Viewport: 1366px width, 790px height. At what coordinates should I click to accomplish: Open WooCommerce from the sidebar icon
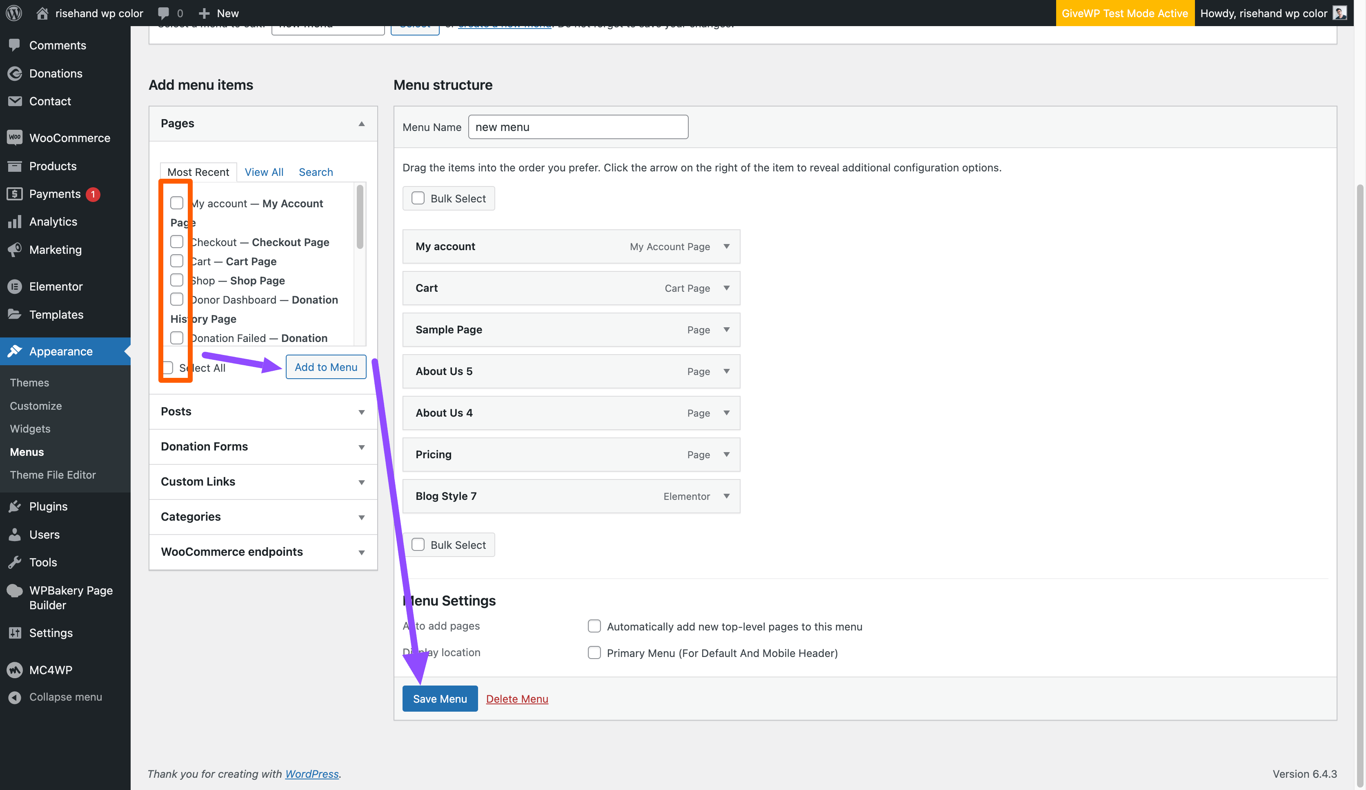pos(15,138)
